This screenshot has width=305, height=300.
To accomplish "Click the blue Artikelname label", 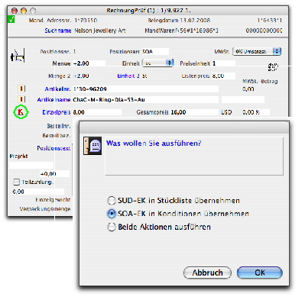I will (54, 99).
